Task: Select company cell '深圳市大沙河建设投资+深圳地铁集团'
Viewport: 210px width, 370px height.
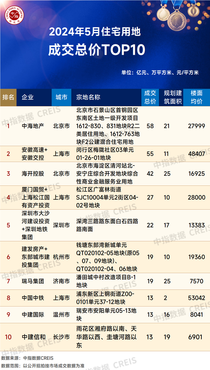Action: [36, 225]
